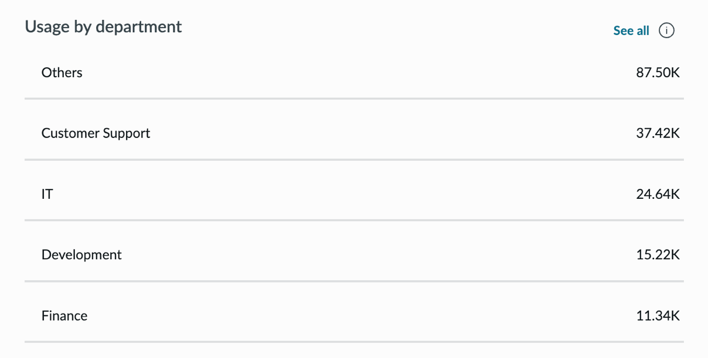Viewport: 708px width, 358px height.
Task: Click the 15.22K usage value
Action: (x=658, y=255)
